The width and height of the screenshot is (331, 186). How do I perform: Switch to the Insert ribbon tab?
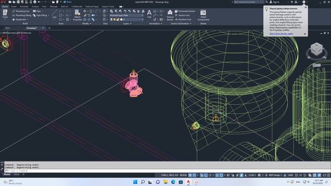14,7
